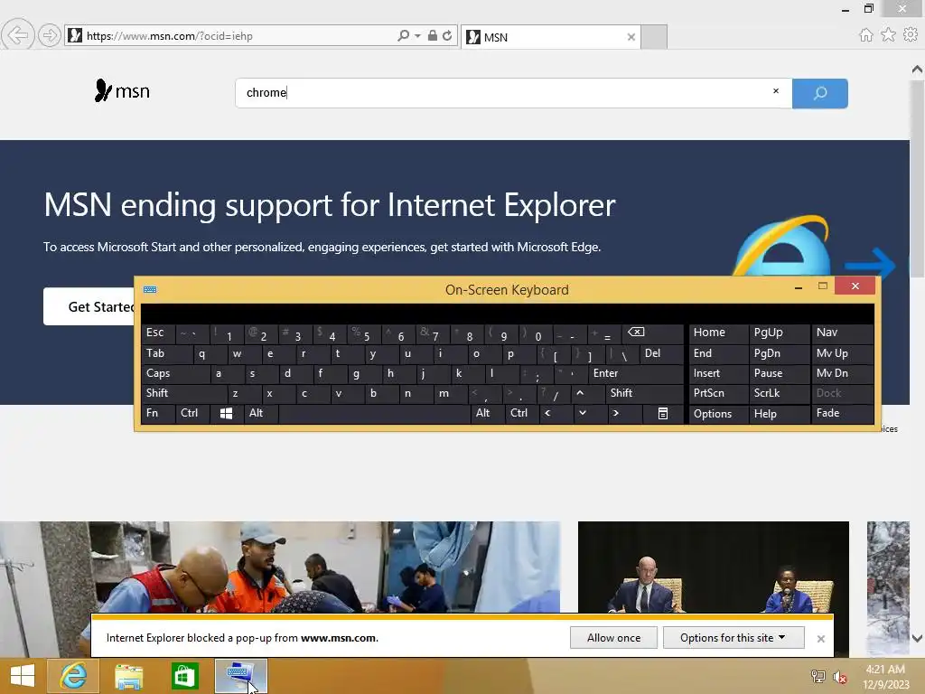Click the Enter key on On-Screen Keyboard
The width and height of the screenshot is (925, 694).
tap(635, 373)
